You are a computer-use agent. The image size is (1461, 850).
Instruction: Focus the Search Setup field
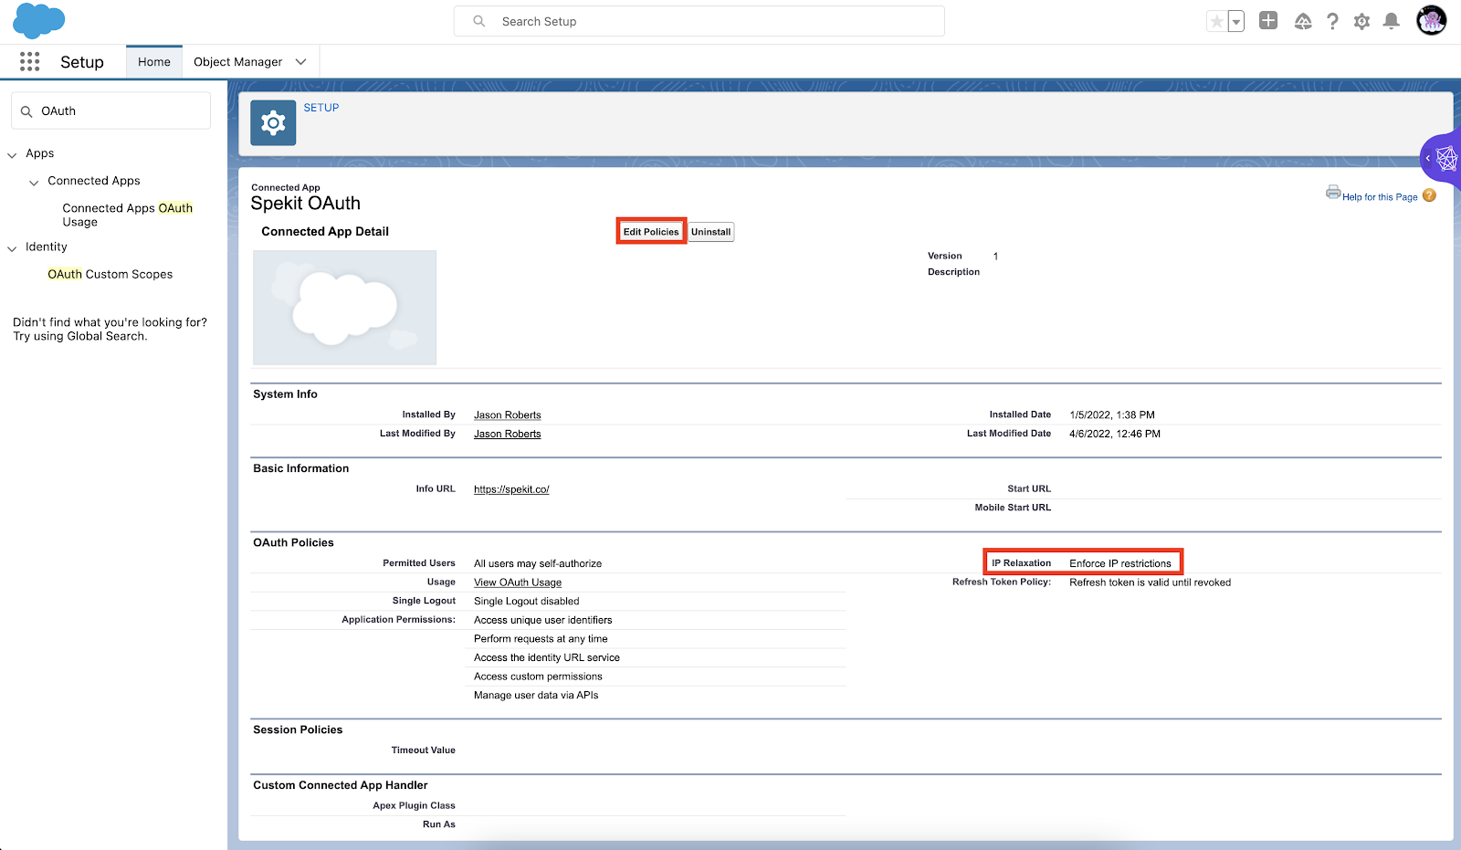(x=699, y=21)
